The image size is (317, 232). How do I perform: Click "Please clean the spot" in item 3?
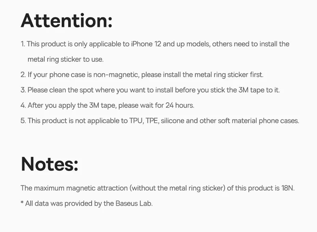pyautogui.click(x=60, y=90)
